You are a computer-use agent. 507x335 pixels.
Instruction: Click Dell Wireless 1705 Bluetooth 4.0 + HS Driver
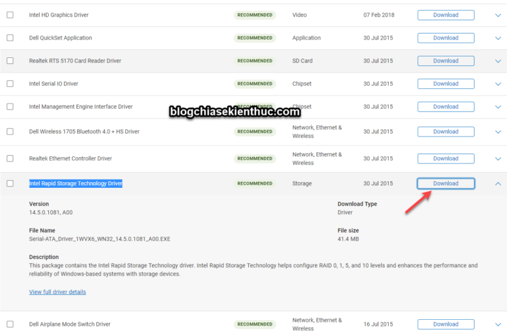tap(84, 131)
